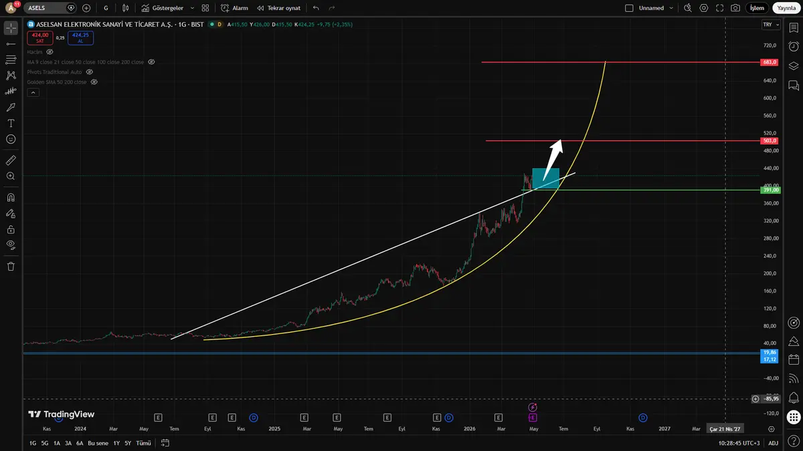Screen dimensions: 803x451
Task: Click the 424,25 AL buy button
Action: (80, 37)
